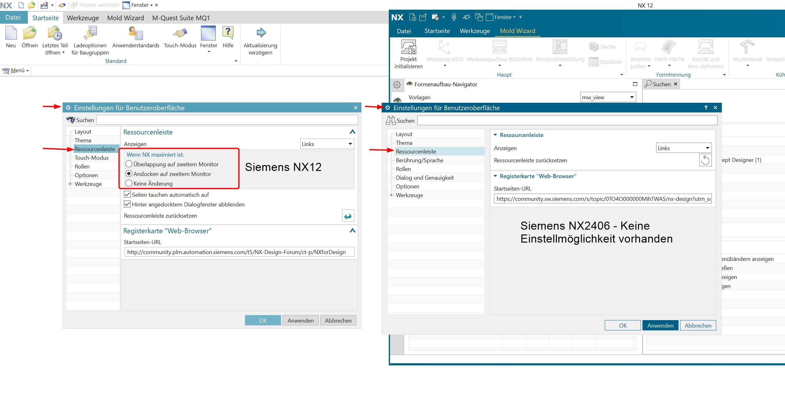Switch to Startseite tab in right window

(x=437, y=31)
